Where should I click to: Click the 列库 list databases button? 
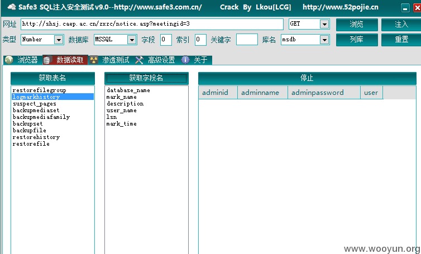click(357, 40)
